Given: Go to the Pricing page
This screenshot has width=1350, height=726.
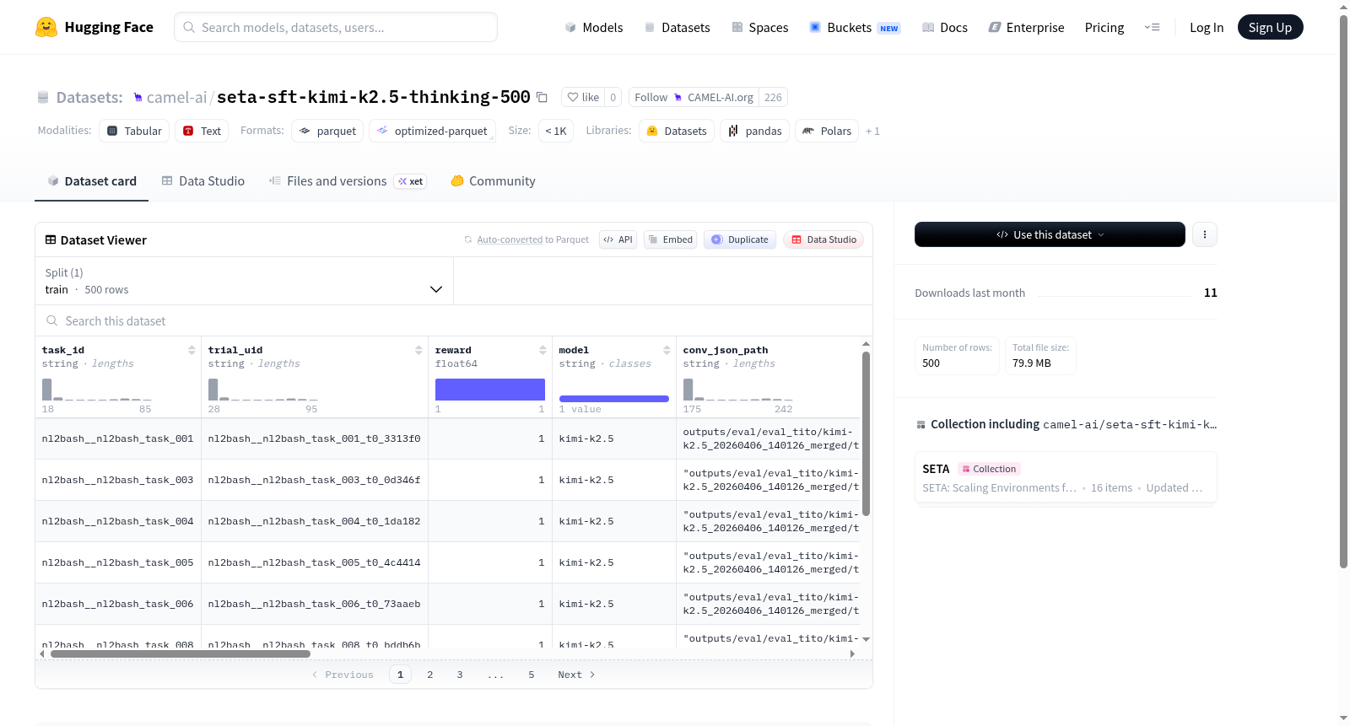Looking at the screenshot, I should point(1104,27).
